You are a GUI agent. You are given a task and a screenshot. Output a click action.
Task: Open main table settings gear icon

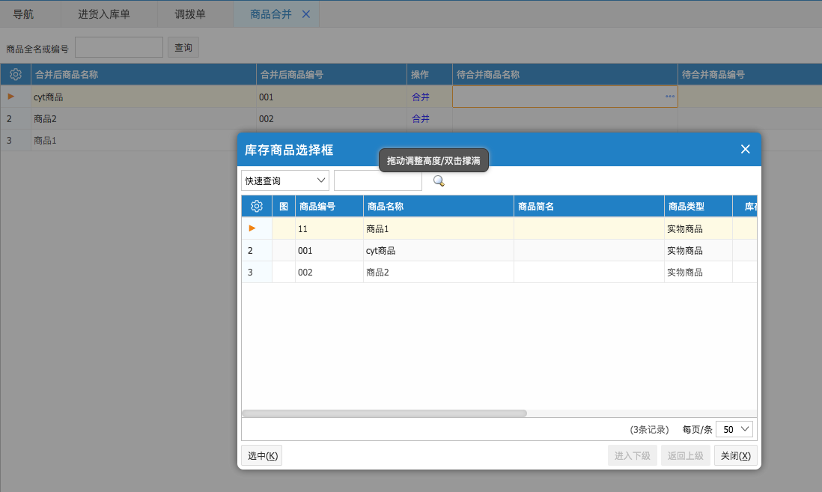tap(15, 75)
